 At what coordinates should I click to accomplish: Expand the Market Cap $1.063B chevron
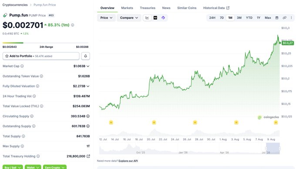point(88,66)
